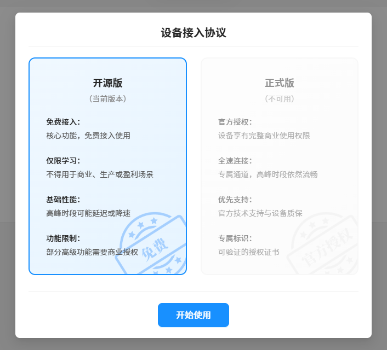Click the 免费接入 heading

(x=63, y=122)
